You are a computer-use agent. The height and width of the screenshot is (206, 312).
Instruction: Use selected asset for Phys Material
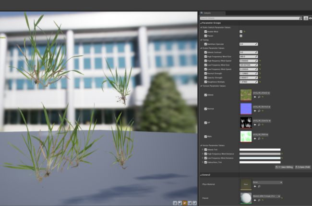coord(255,186)
